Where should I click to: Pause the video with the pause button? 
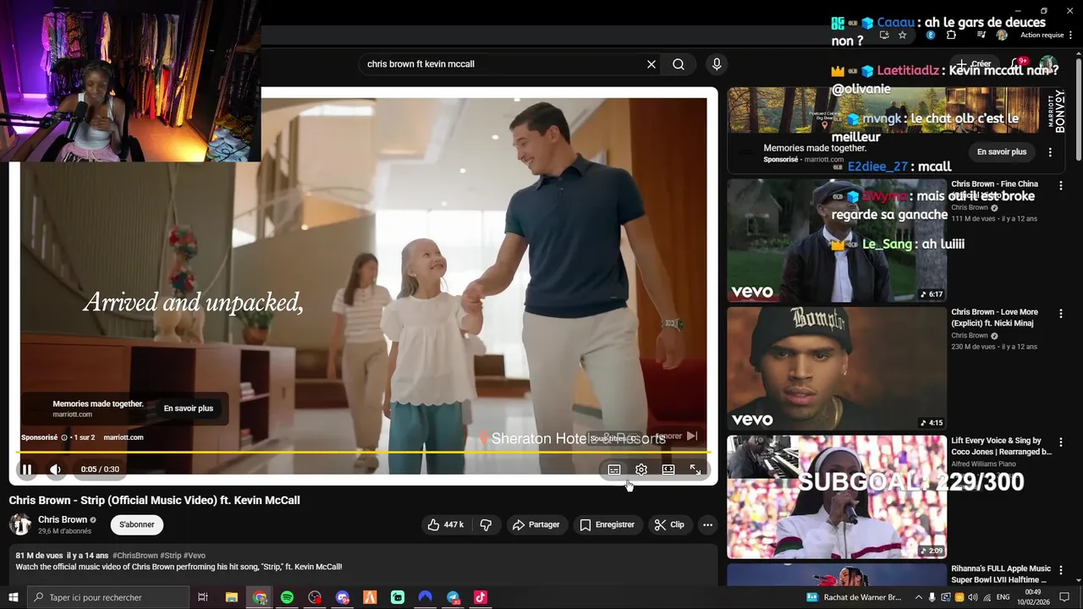pyautogui.click(x=26, y=469)
